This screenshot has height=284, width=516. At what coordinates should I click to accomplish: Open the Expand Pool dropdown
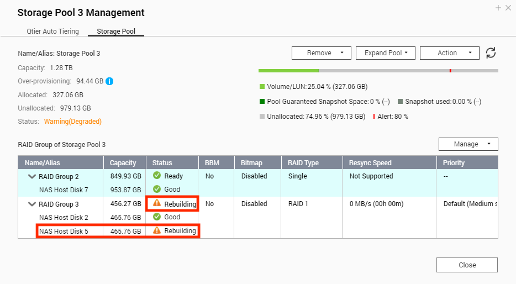pos(386,53)
